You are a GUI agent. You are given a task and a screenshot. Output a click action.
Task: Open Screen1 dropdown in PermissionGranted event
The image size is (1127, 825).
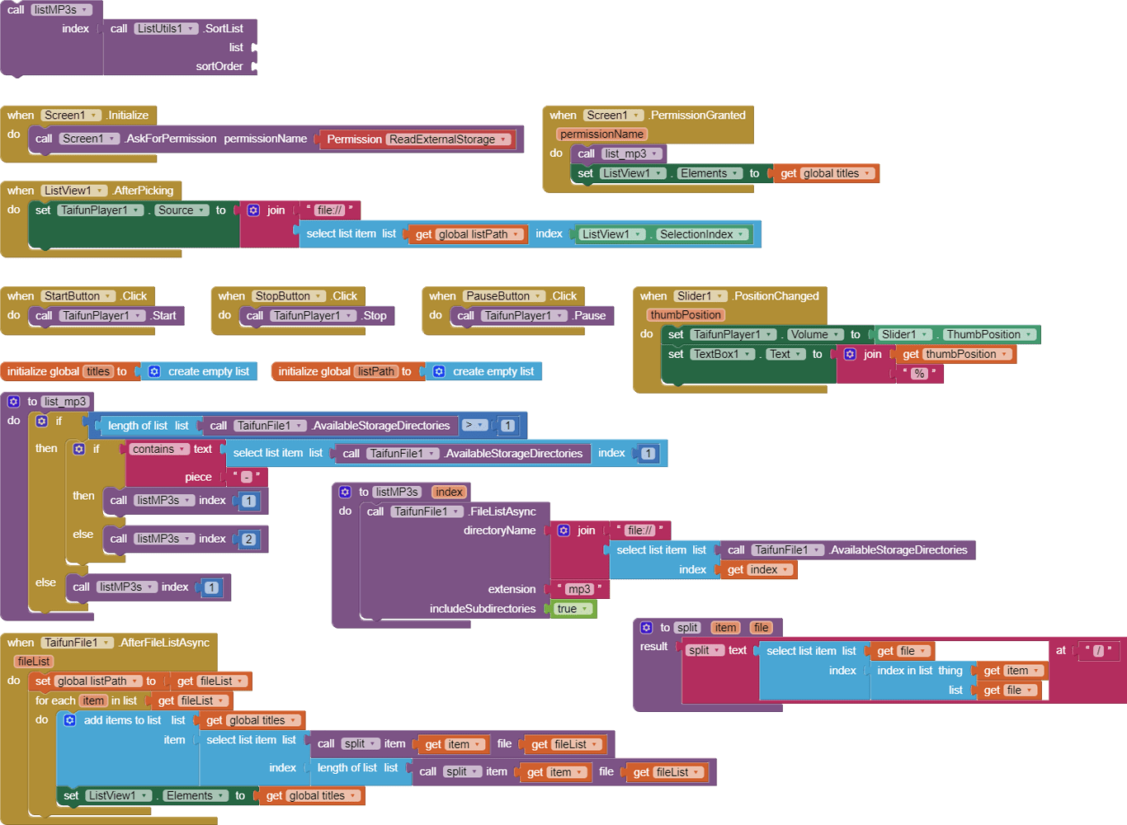pyautogui.click(x=613, y=115)
